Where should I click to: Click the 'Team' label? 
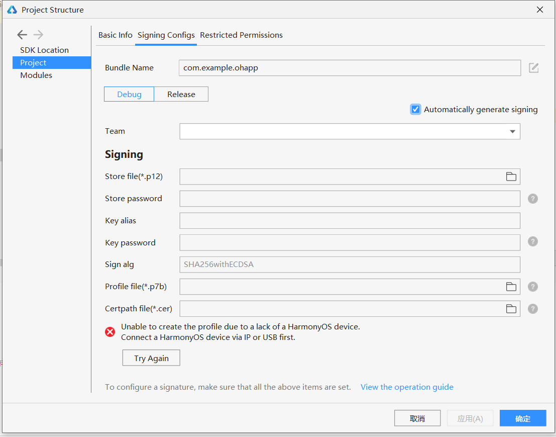tap(115, 131)
